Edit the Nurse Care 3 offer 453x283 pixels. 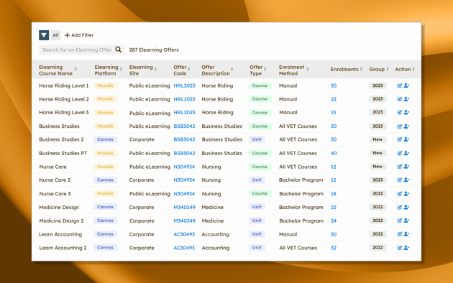click(x=400, y=193)
